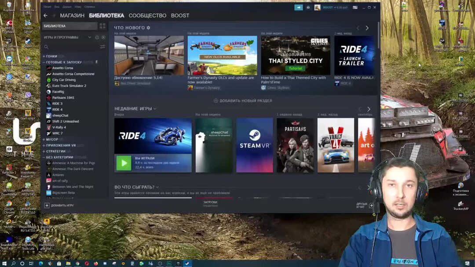The width and height of the screenshot is (475, 267).
Task: Open Task View on taskbar
Action: pos(31,263)
